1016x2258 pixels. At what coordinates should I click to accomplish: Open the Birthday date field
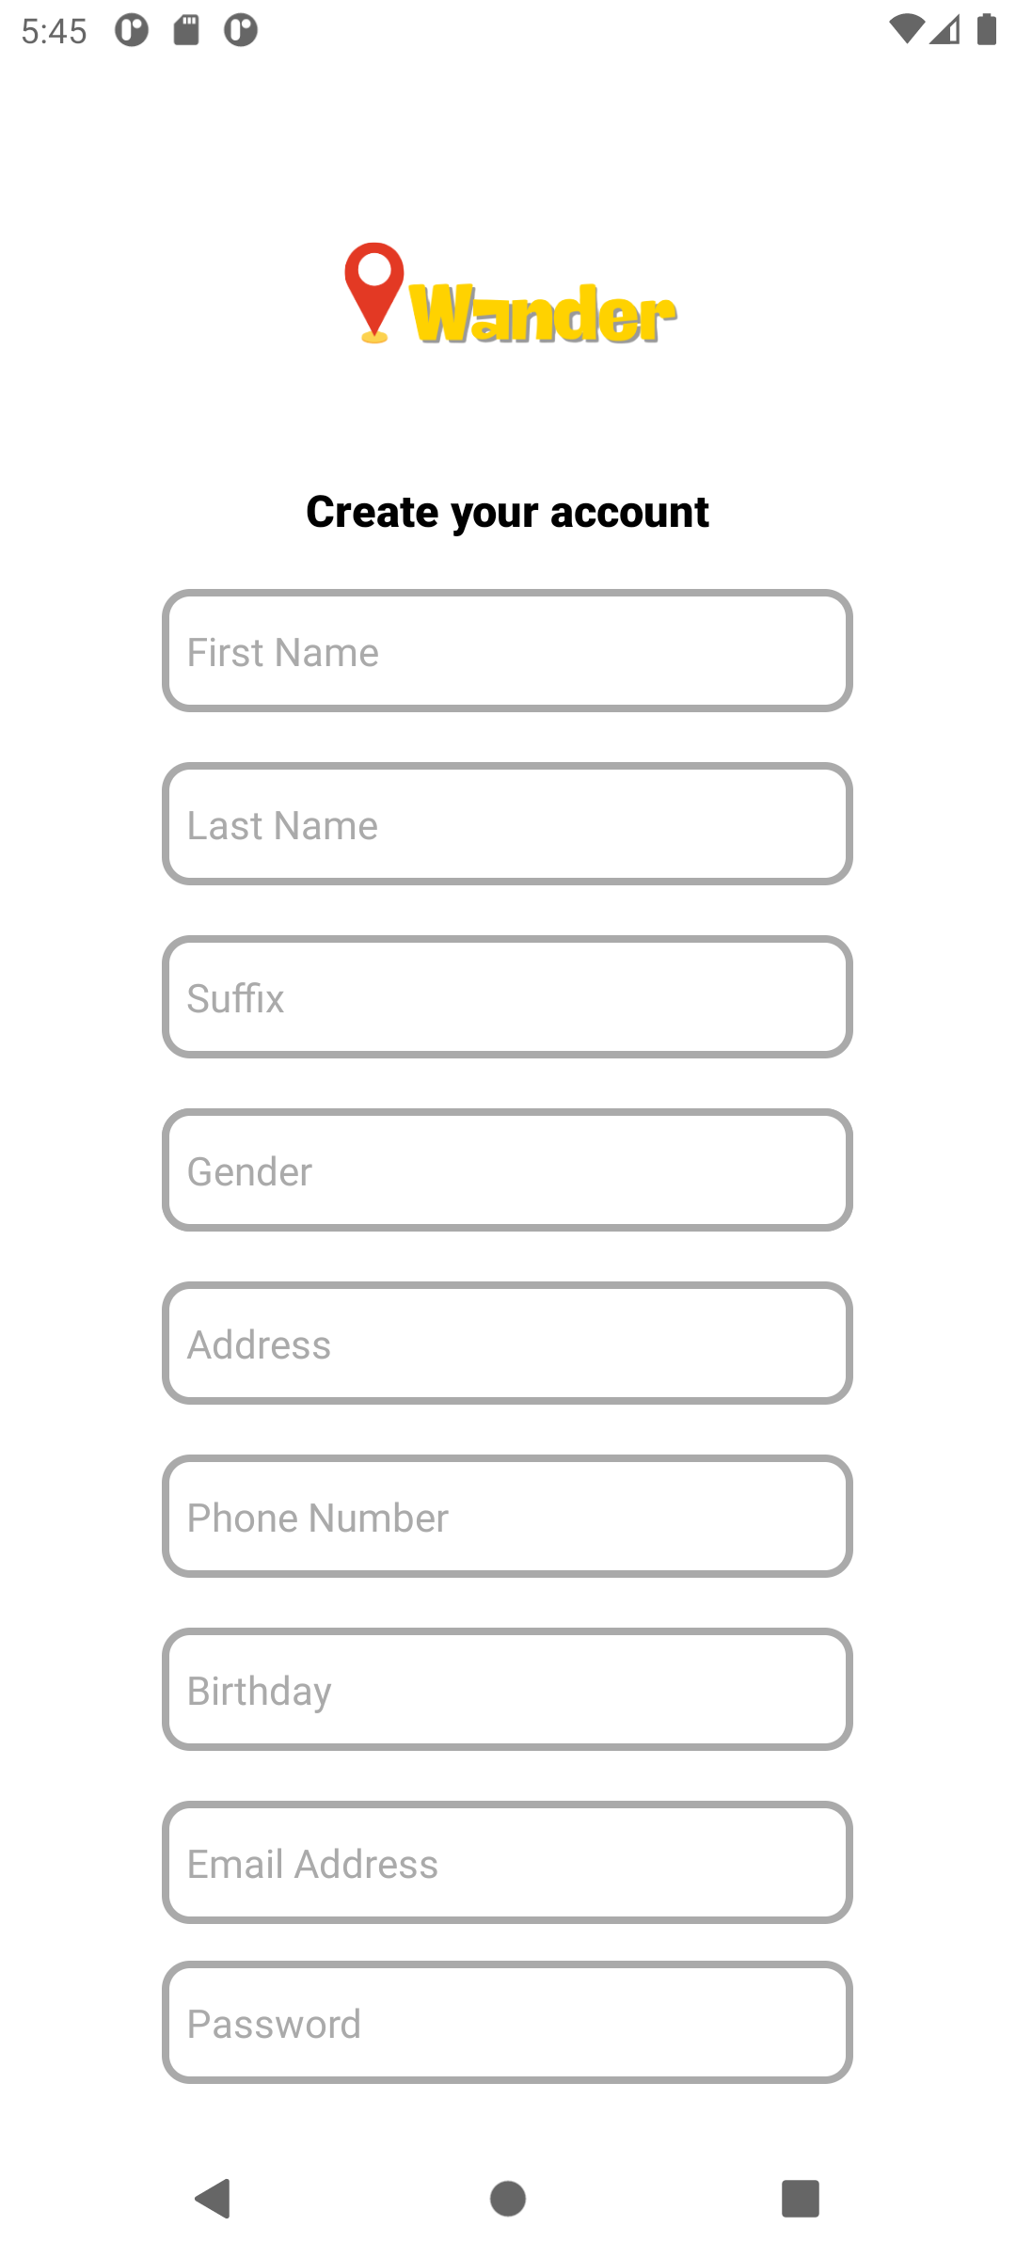pyautogui.click(x=507, y=1690)
